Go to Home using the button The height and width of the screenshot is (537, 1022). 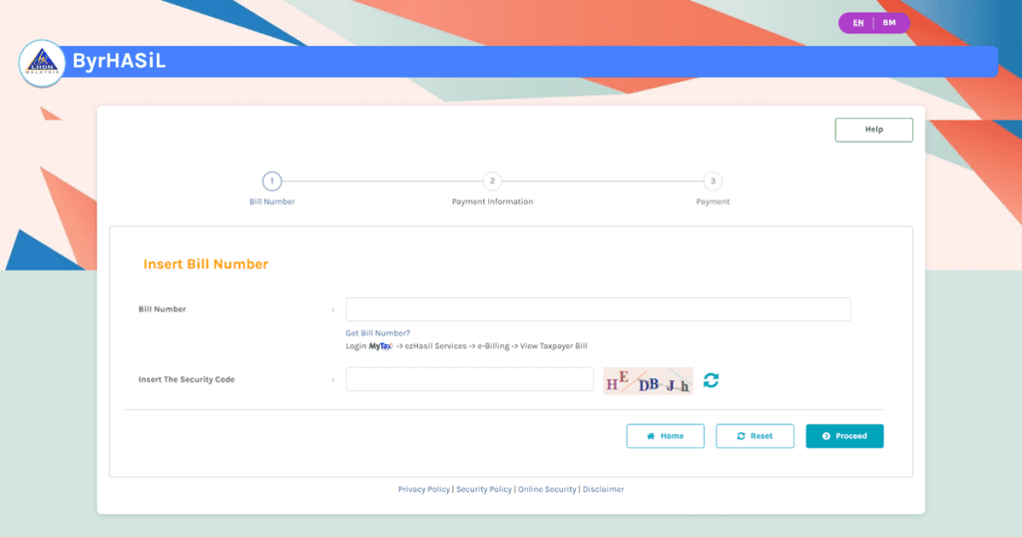pos(665,436)
